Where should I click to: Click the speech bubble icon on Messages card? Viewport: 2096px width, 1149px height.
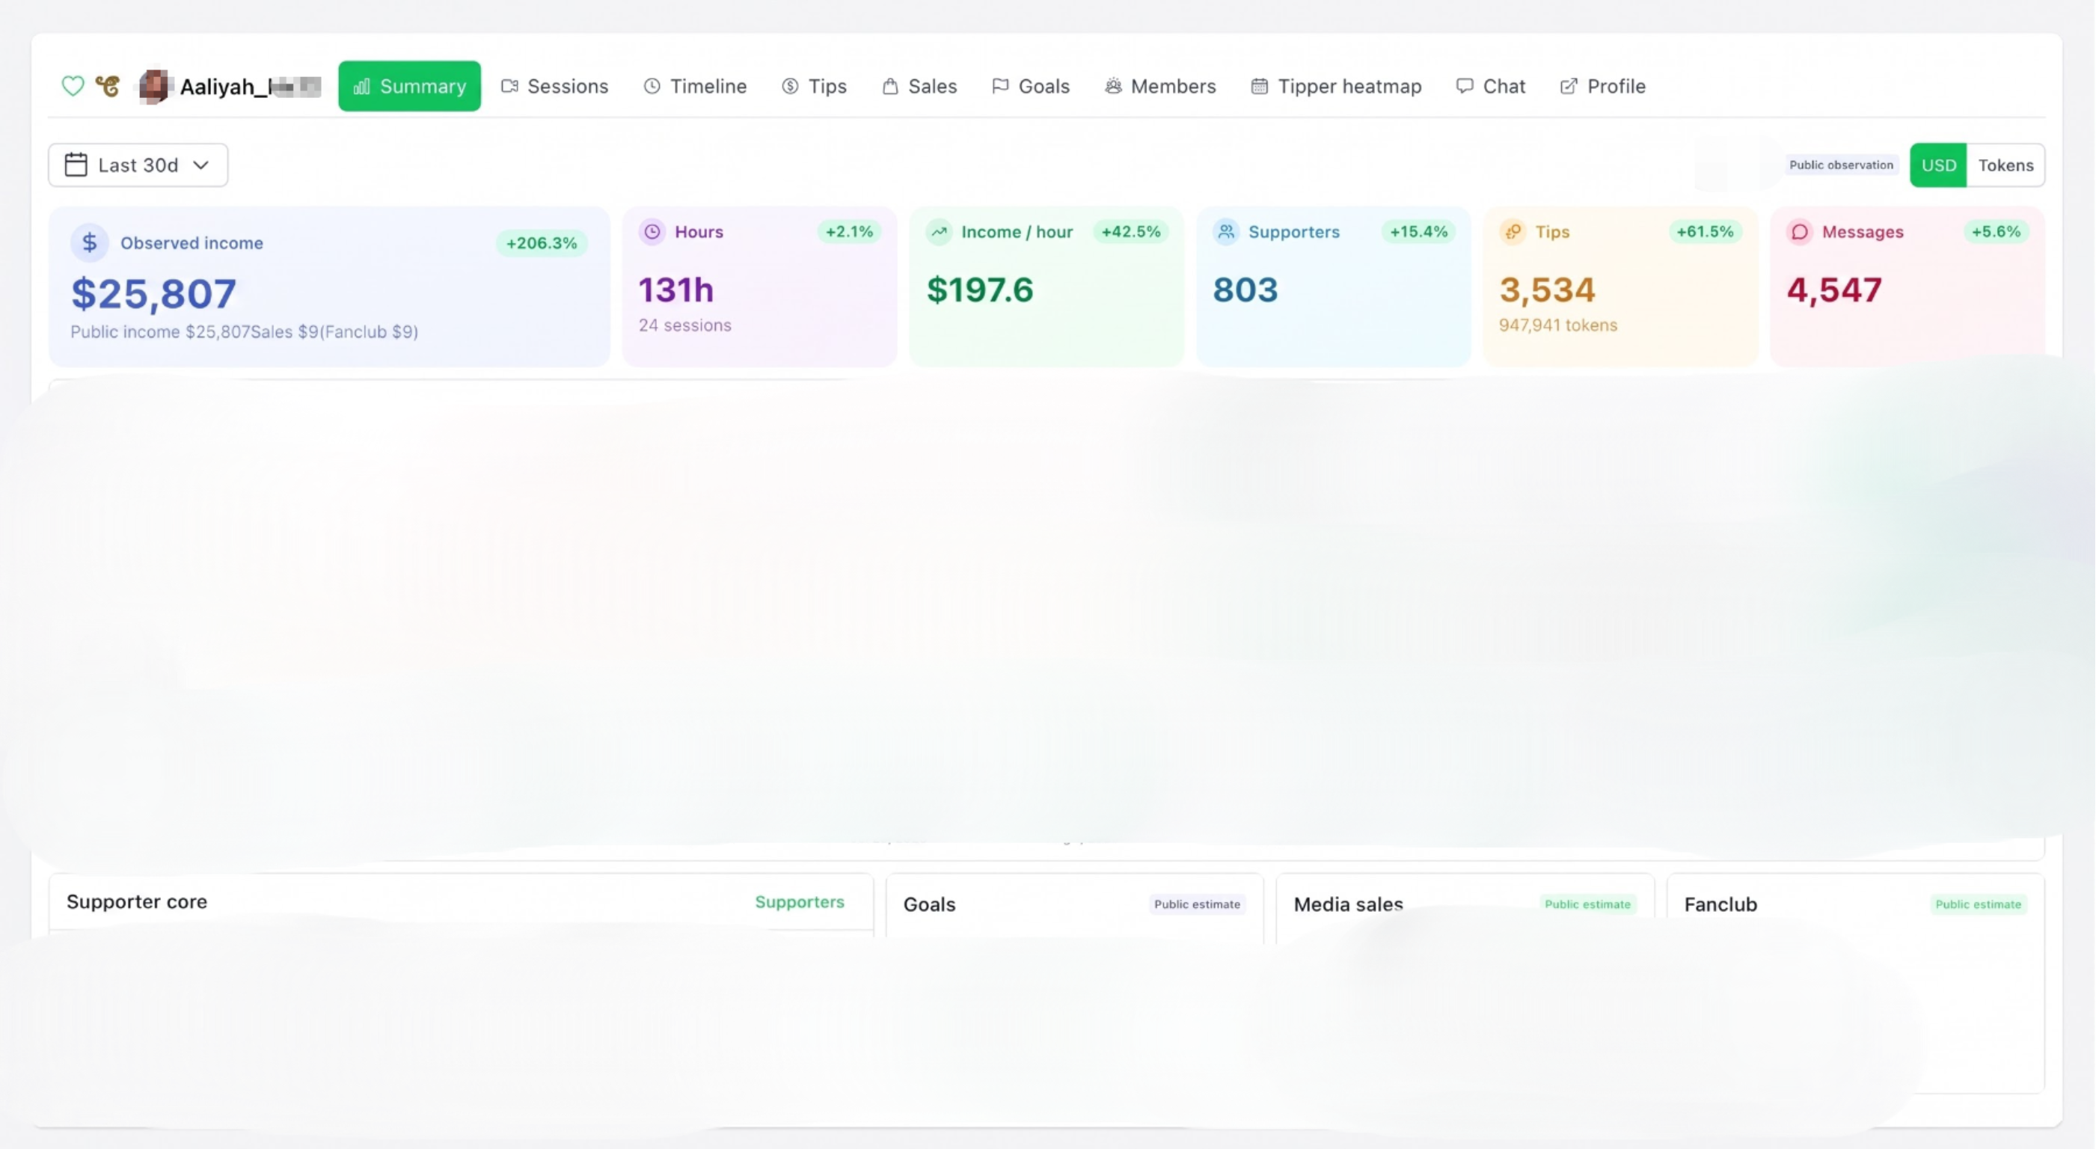click(1800, 232)
